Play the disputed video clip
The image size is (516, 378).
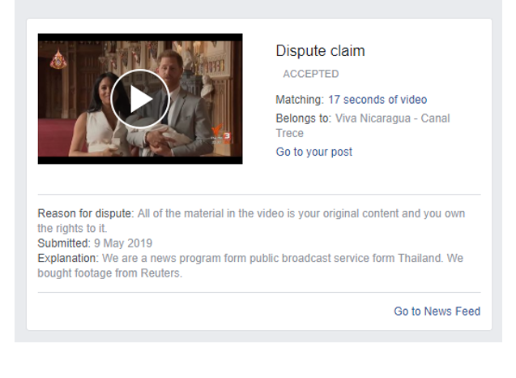point(140,99)
